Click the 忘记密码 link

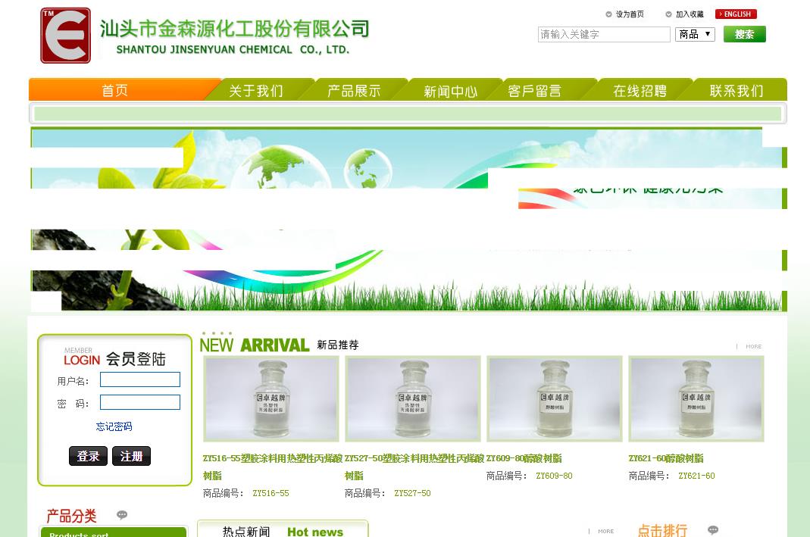point(114,426)
